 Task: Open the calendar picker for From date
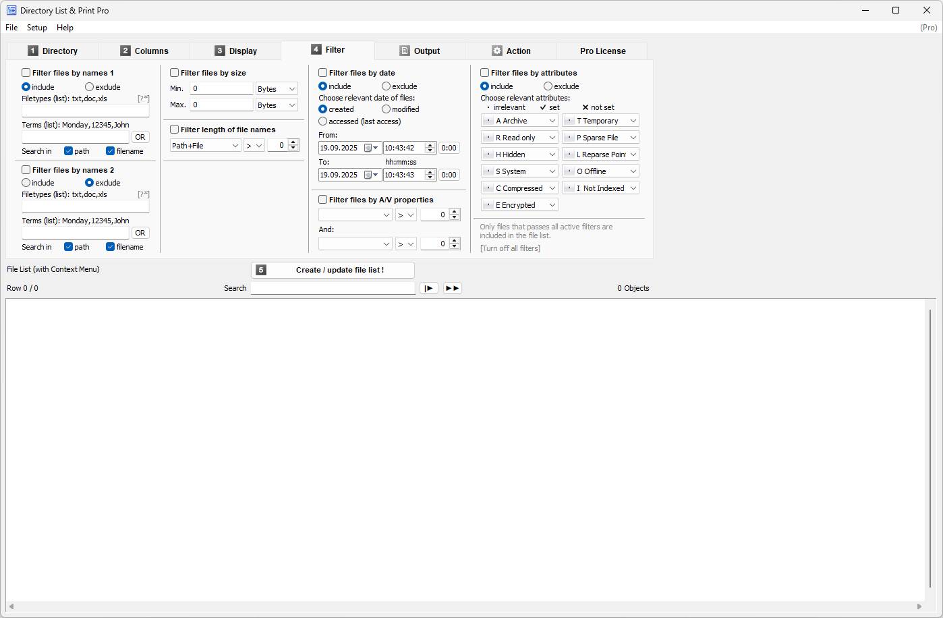[372, 148]
